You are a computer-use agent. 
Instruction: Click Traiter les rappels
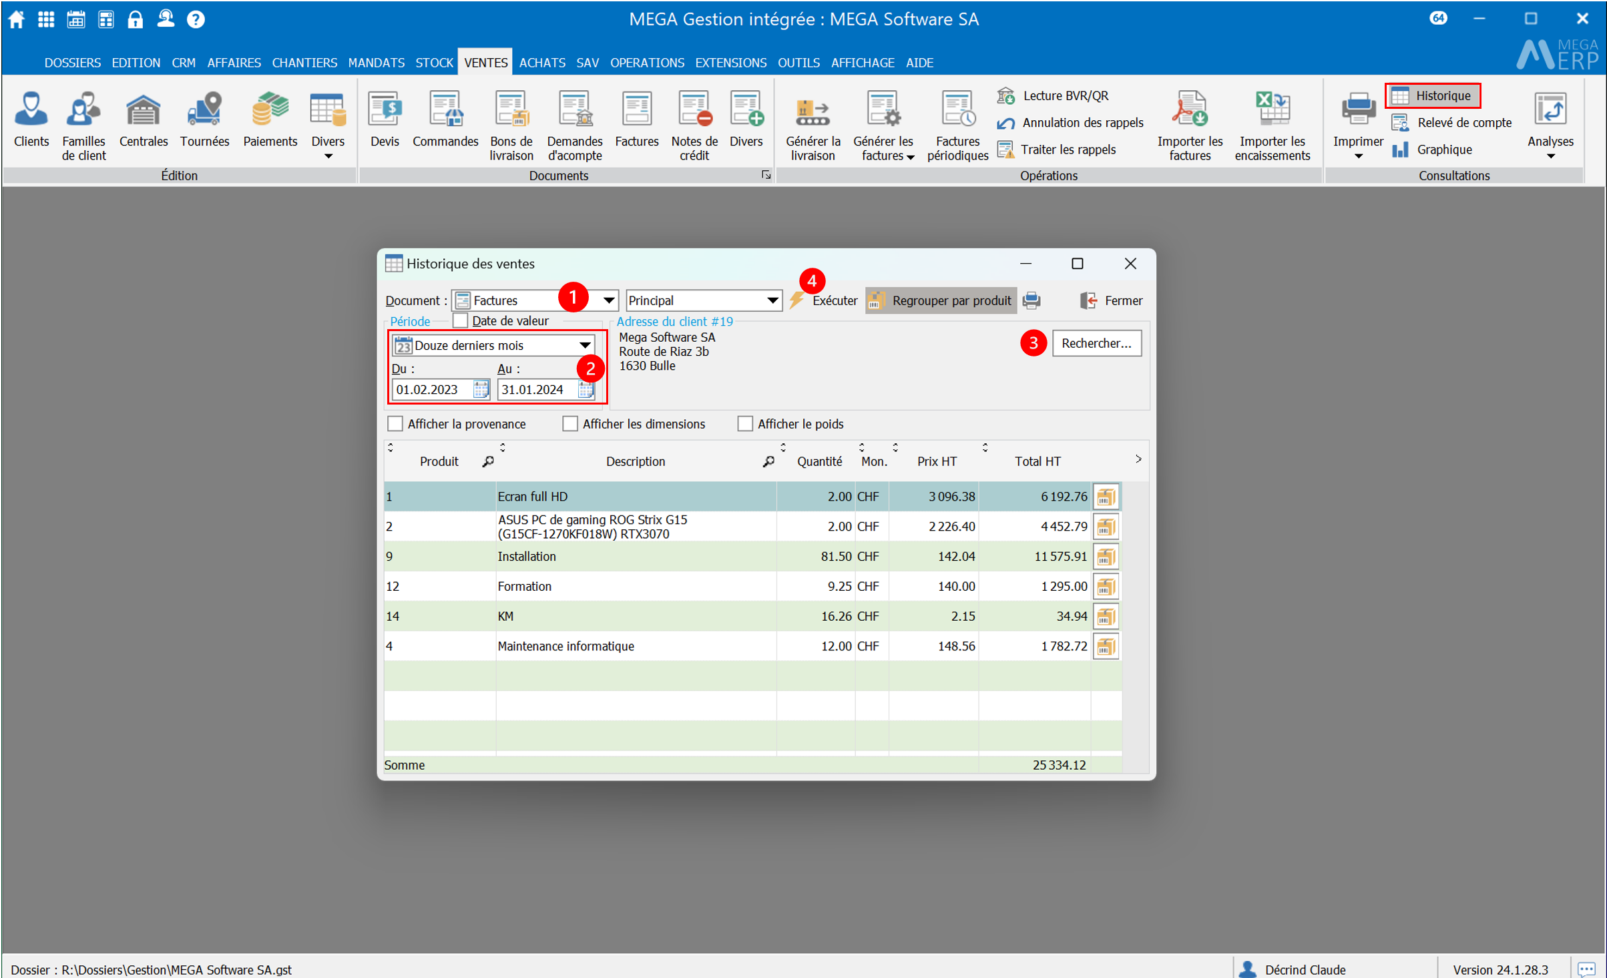pos(1056,150)
